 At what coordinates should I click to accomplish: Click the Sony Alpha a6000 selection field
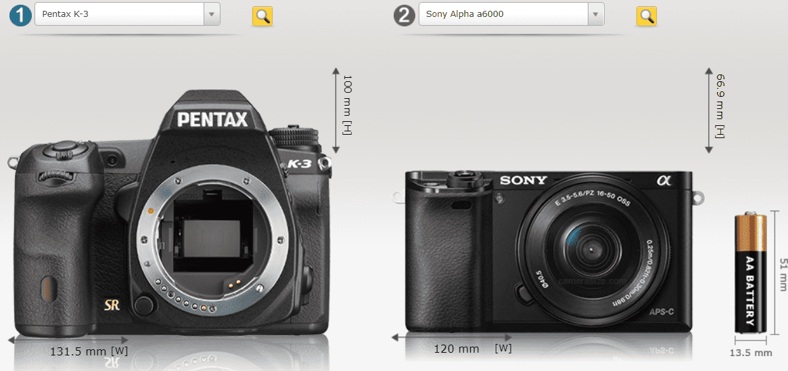(x=511, y=14)
